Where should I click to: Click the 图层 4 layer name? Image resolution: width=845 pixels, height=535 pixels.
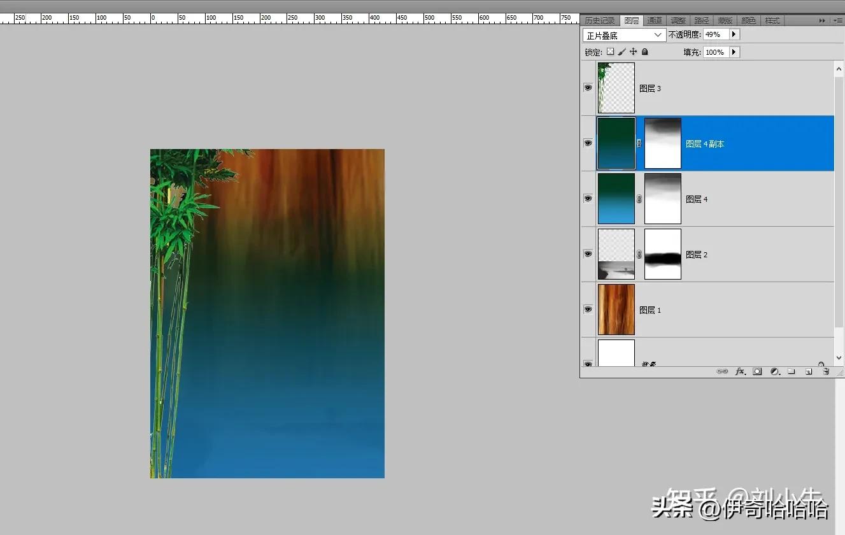pyautogui.click(x=697, y=199)
